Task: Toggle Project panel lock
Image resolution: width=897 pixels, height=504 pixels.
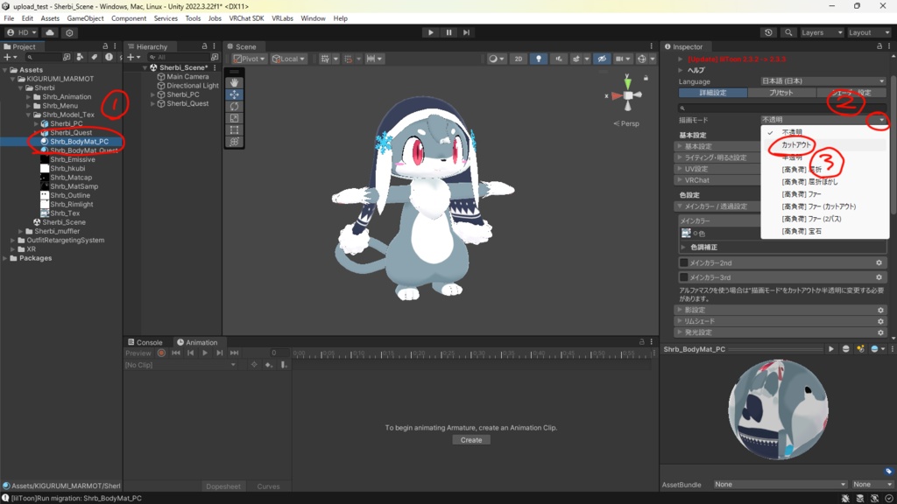Action: 105,46
